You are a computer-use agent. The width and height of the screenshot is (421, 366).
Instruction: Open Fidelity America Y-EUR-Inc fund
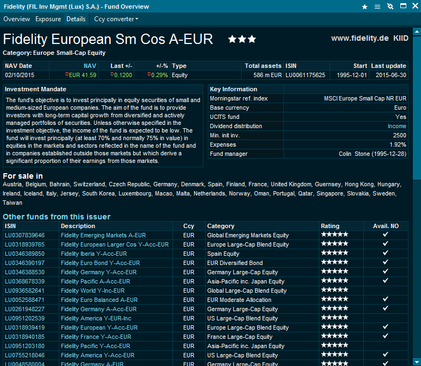point(96,319)
